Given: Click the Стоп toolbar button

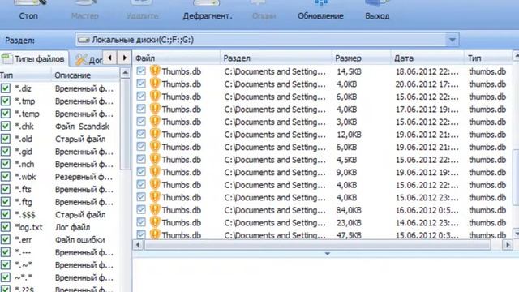Looking at the screenshot, I should pos(29,11).
